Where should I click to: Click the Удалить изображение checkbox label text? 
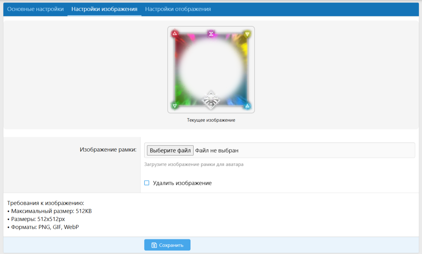pos(182,183)
